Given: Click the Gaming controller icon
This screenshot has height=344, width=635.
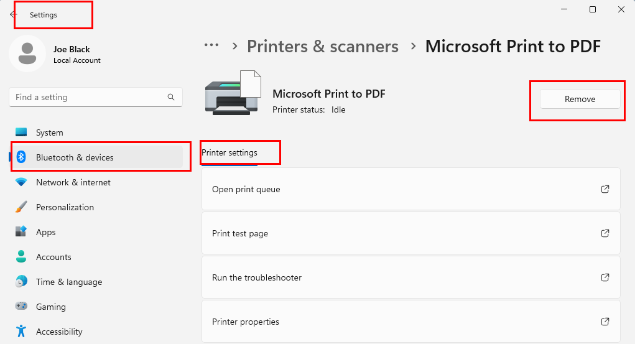Looking at the screenshot, I should (x=21, y=306).
